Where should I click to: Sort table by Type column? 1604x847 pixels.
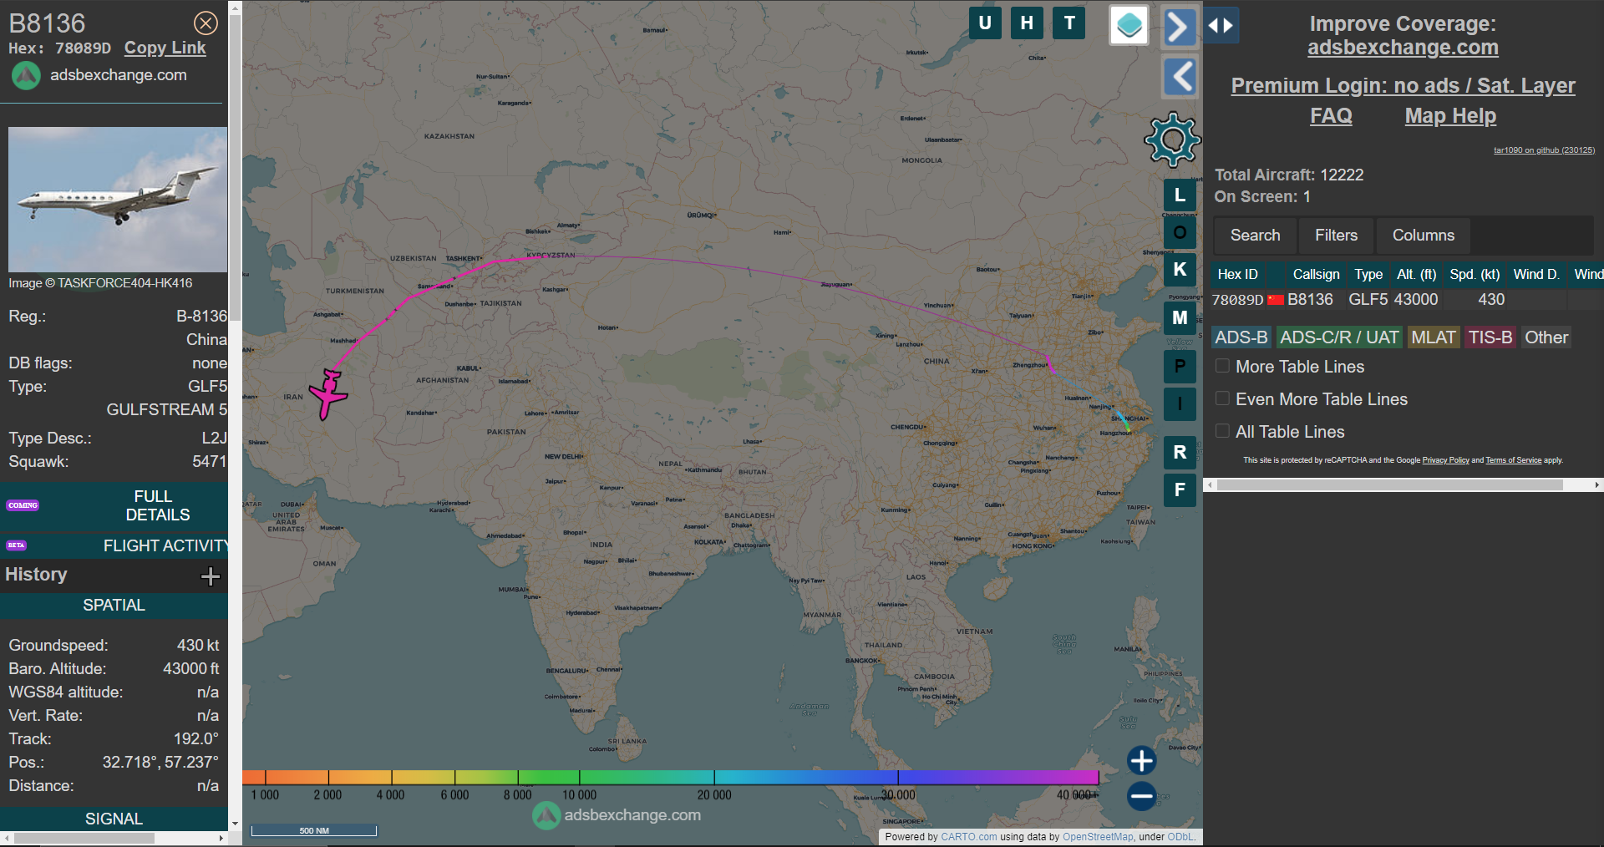(1368, 274)
